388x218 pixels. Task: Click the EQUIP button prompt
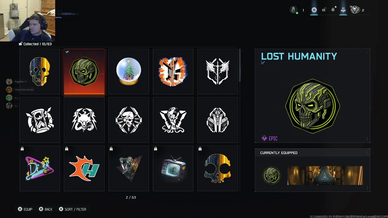25,209
